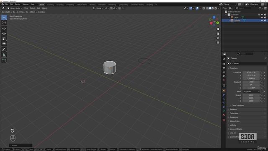Screen dimensions: 268x151
Task: Click the Location X value field
Action: pyautogui.click(x=251, y=73)
